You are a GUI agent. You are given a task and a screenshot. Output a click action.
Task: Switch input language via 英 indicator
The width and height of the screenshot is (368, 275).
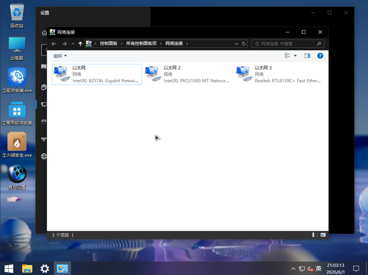click(x=319, y=268)
